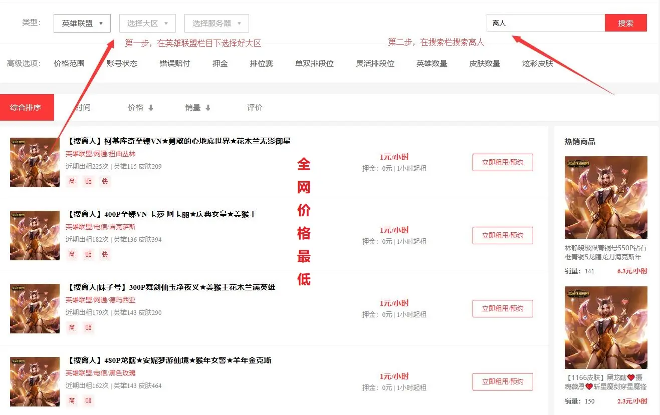660x415 pixels.
Task: Expand the 账号状态 advanced option
Action: (x=122, y=64)
